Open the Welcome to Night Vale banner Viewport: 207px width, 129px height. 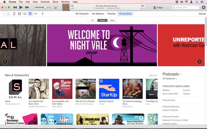point(102,45)
